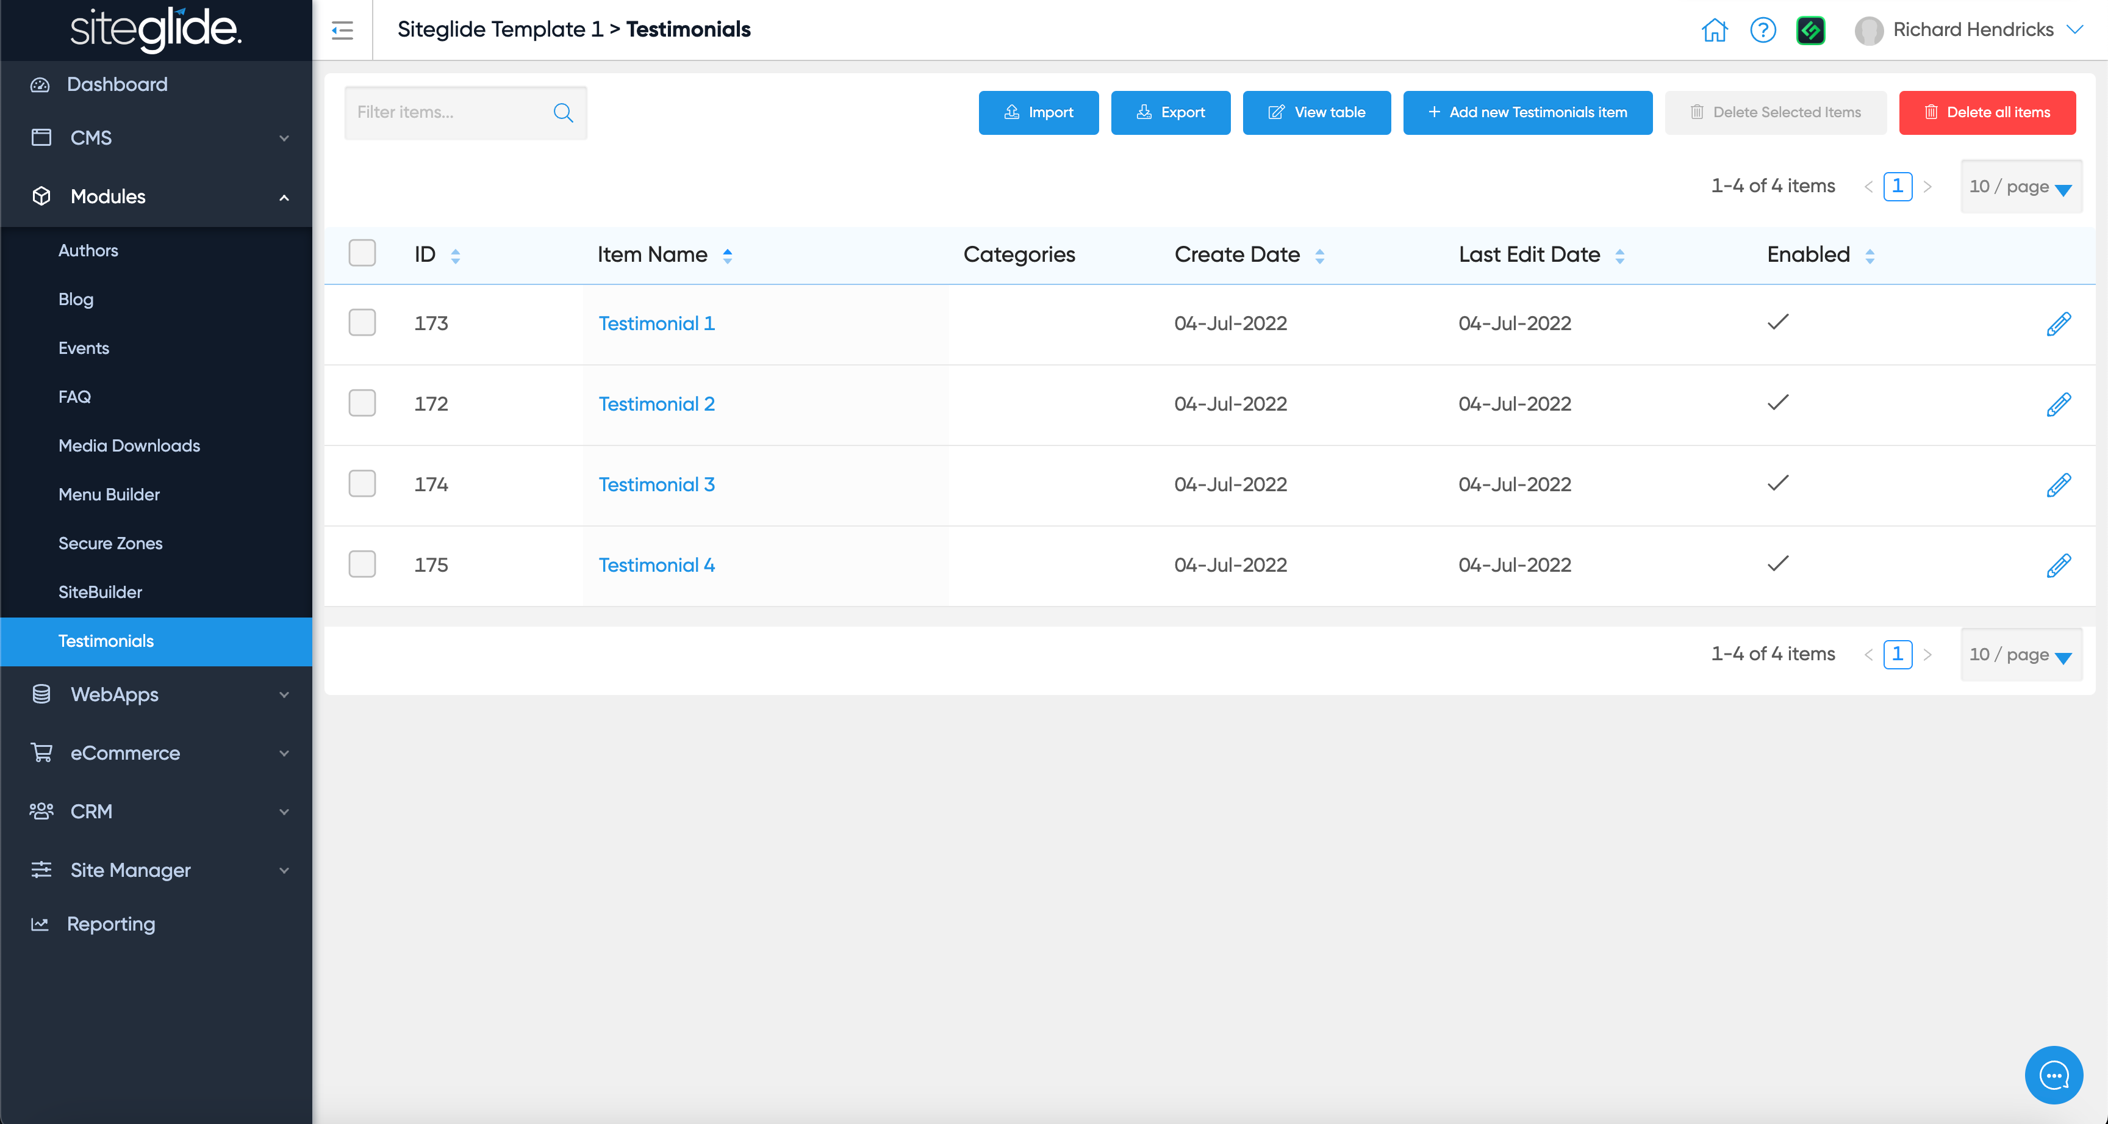This screenshot has width=2108, height=1124.
Task: Sort by ID column arrows
Action: (x=456, y=256)
